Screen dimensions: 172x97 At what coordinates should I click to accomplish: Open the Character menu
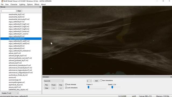[x=14, y=4]
